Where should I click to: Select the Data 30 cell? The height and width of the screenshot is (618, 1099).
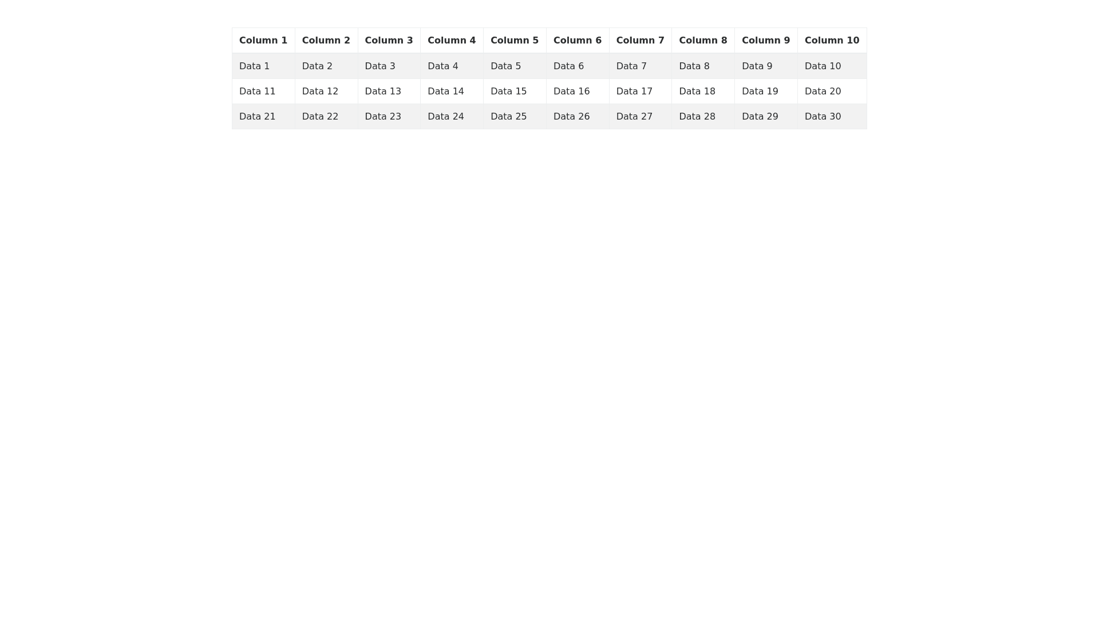click(832, 117)
